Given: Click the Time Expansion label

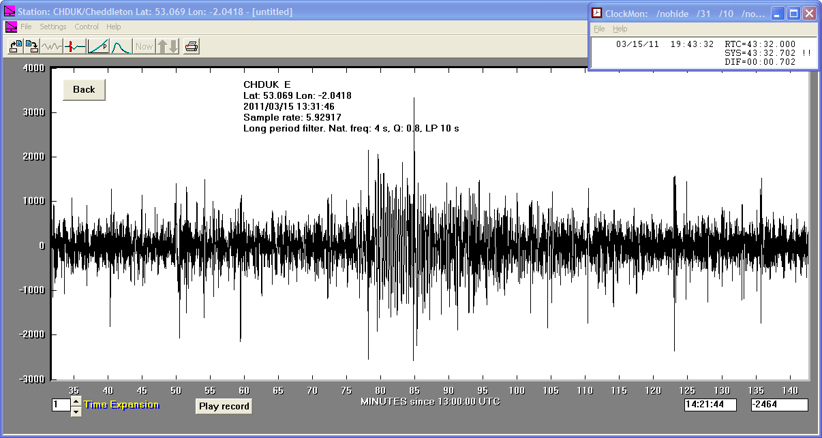Looking at the screenshot, I should pyautogui.click(x=121, y=405).
